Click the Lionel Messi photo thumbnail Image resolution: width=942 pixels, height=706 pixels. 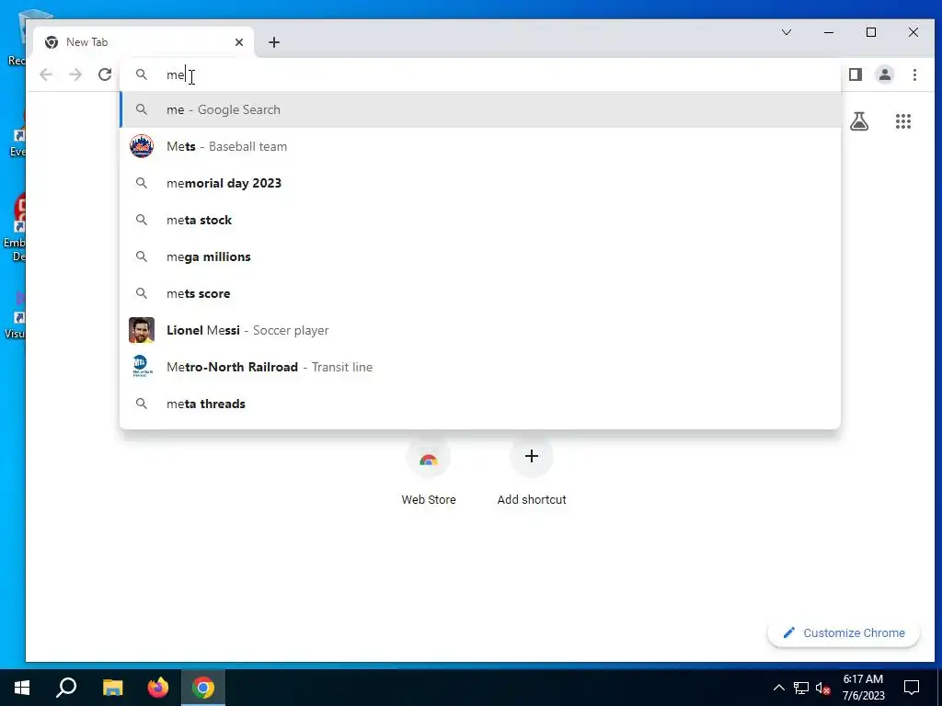(142, 330)
